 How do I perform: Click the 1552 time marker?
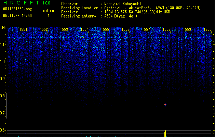[x=44, y=29]
